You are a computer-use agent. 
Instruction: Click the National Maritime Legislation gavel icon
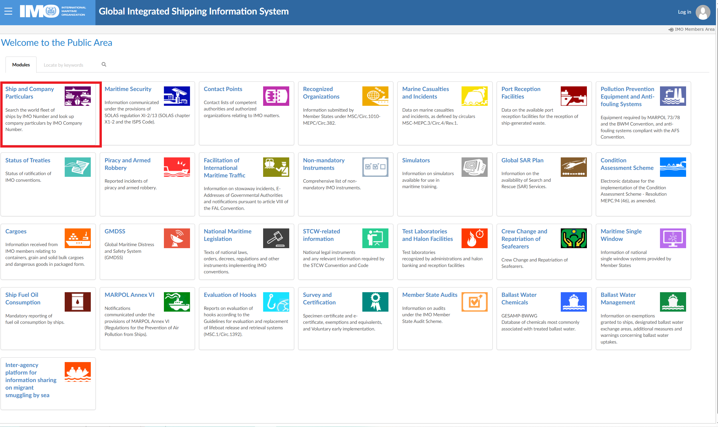click(276, 238)
